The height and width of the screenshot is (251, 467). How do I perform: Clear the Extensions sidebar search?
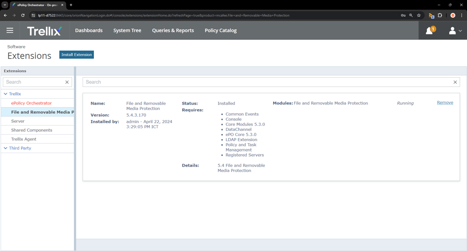(67, 82)
